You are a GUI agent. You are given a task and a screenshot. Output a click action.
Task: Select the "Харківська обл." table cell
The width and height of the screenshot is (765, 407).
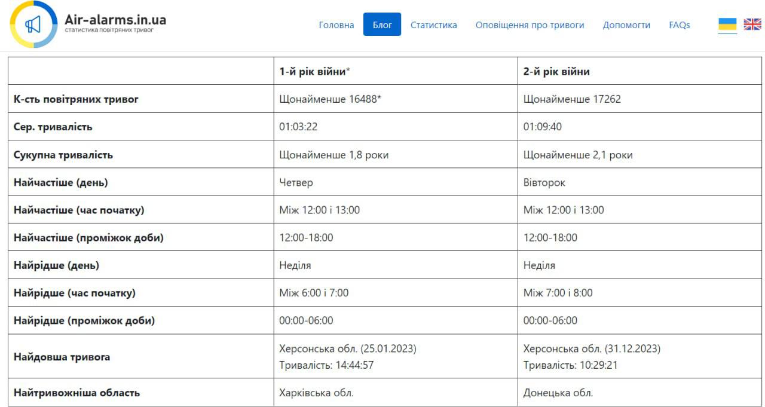point(316,393)
